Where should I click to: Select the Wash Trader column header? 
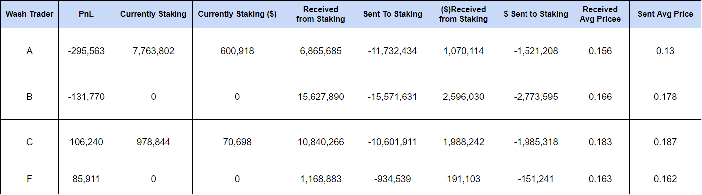coord(29,14)
